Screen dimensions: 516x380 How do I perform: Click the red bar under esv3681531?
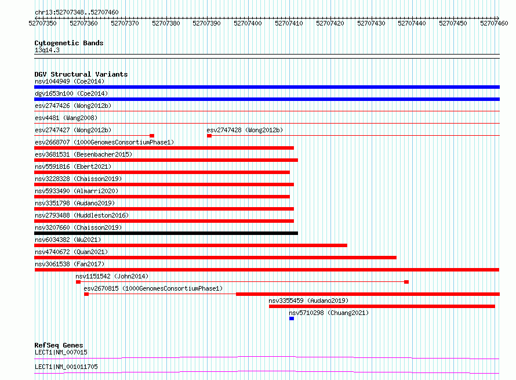click(x=166, y=160)
